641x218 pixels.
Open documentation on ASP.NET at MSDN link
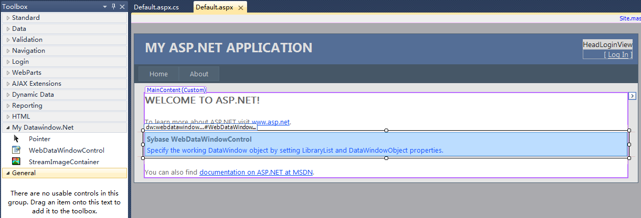click(256, 172)
